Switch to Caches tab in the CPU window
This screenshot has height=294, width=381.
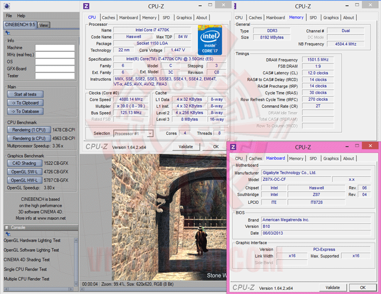[x=108, y=17]
